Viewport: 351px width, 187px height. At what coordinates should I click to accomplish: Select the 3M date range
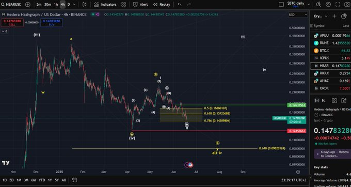(x=26, y=180)
